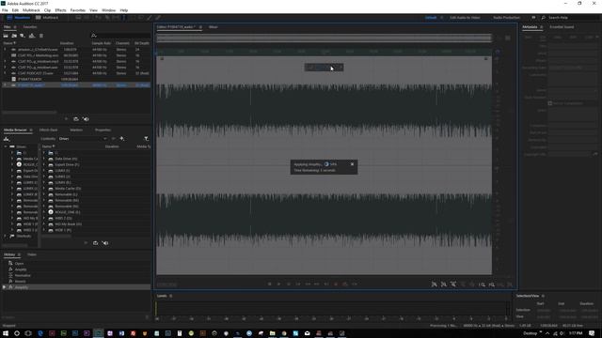This screenshot has height=338, width=602.
Task: Click New File icon in Files panel
Action: [23, 36]
